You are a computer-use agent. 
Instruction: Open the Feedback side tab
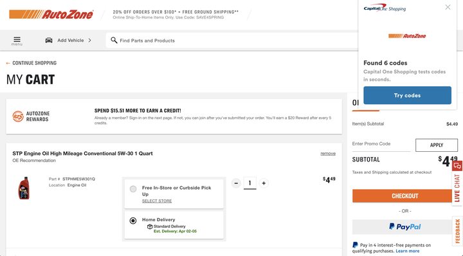pos(457,231)
